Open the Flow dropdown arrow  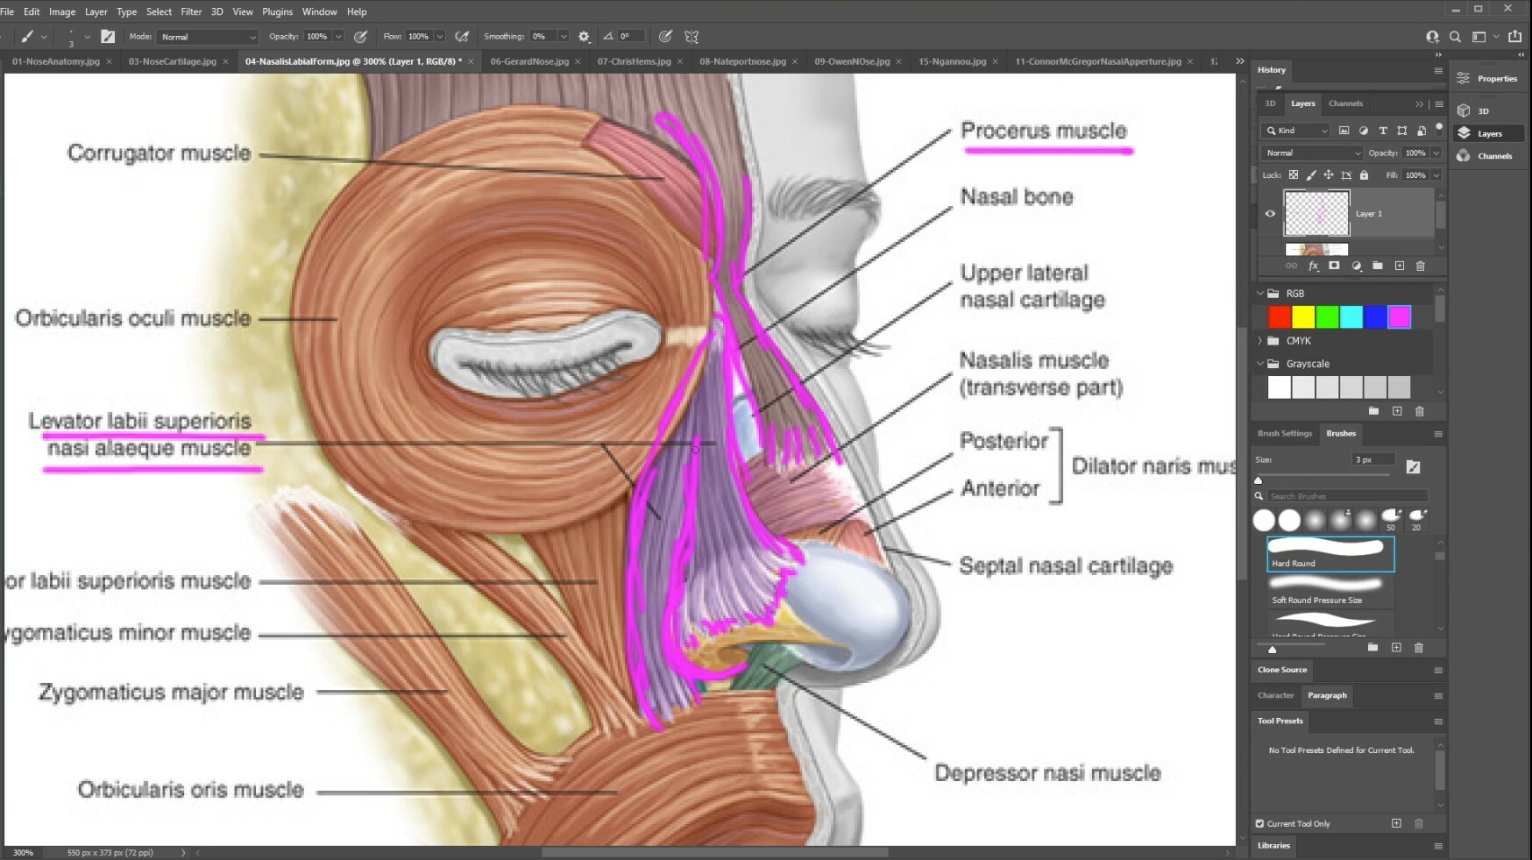(x=440, y=37)
